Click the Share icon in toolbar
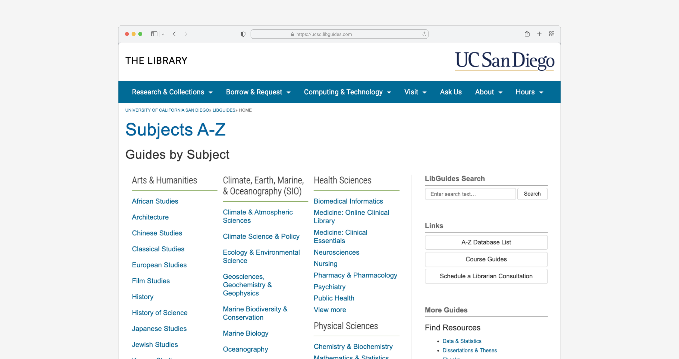The height and width of the screenshot is (359, 679). tap(527, 34)
